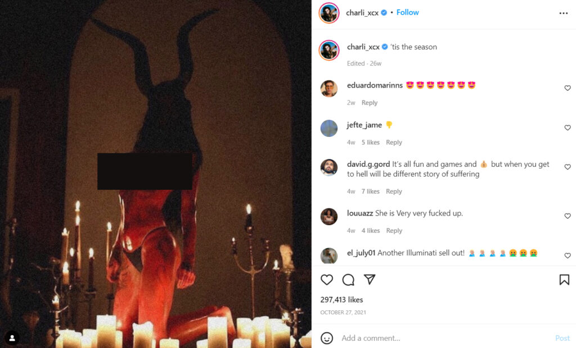
Task: Like the post with the heart icon
Action: pyautogui.click(x=327, y=280)
